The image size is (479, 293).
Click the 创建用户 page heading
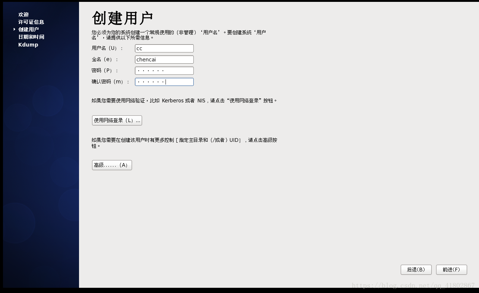(x=123, y=18)
